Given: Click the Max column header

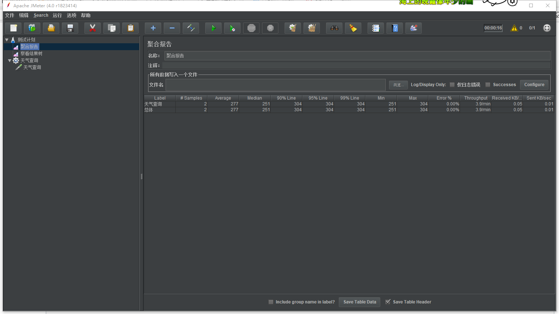Looking at the screenshot, I should [413, 98].
